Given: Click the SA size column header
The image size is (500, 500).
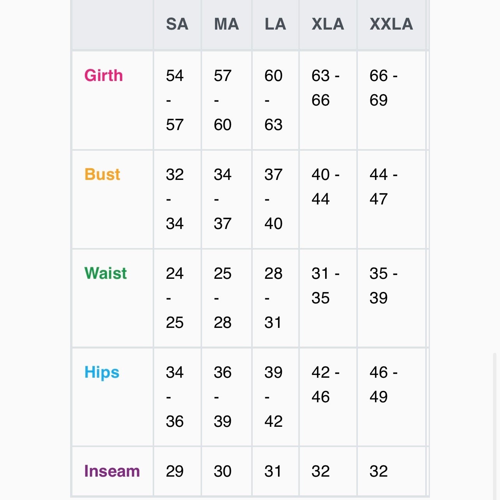Looking at the screenshot, I should [x=177, y=25].
